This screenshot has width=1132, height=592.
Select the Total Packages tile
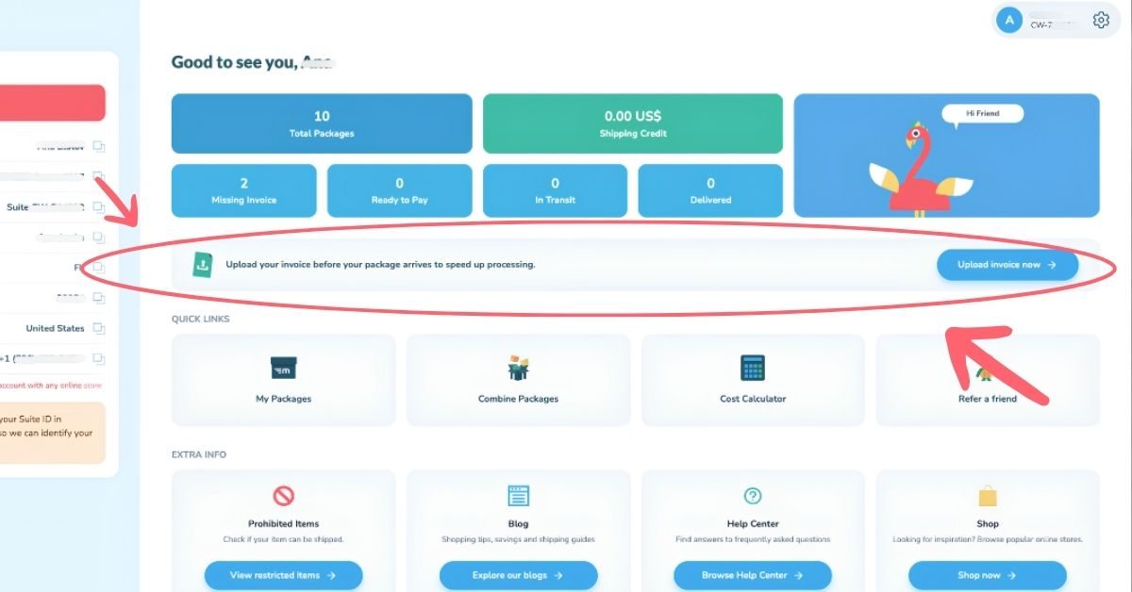tap(322, 123)
